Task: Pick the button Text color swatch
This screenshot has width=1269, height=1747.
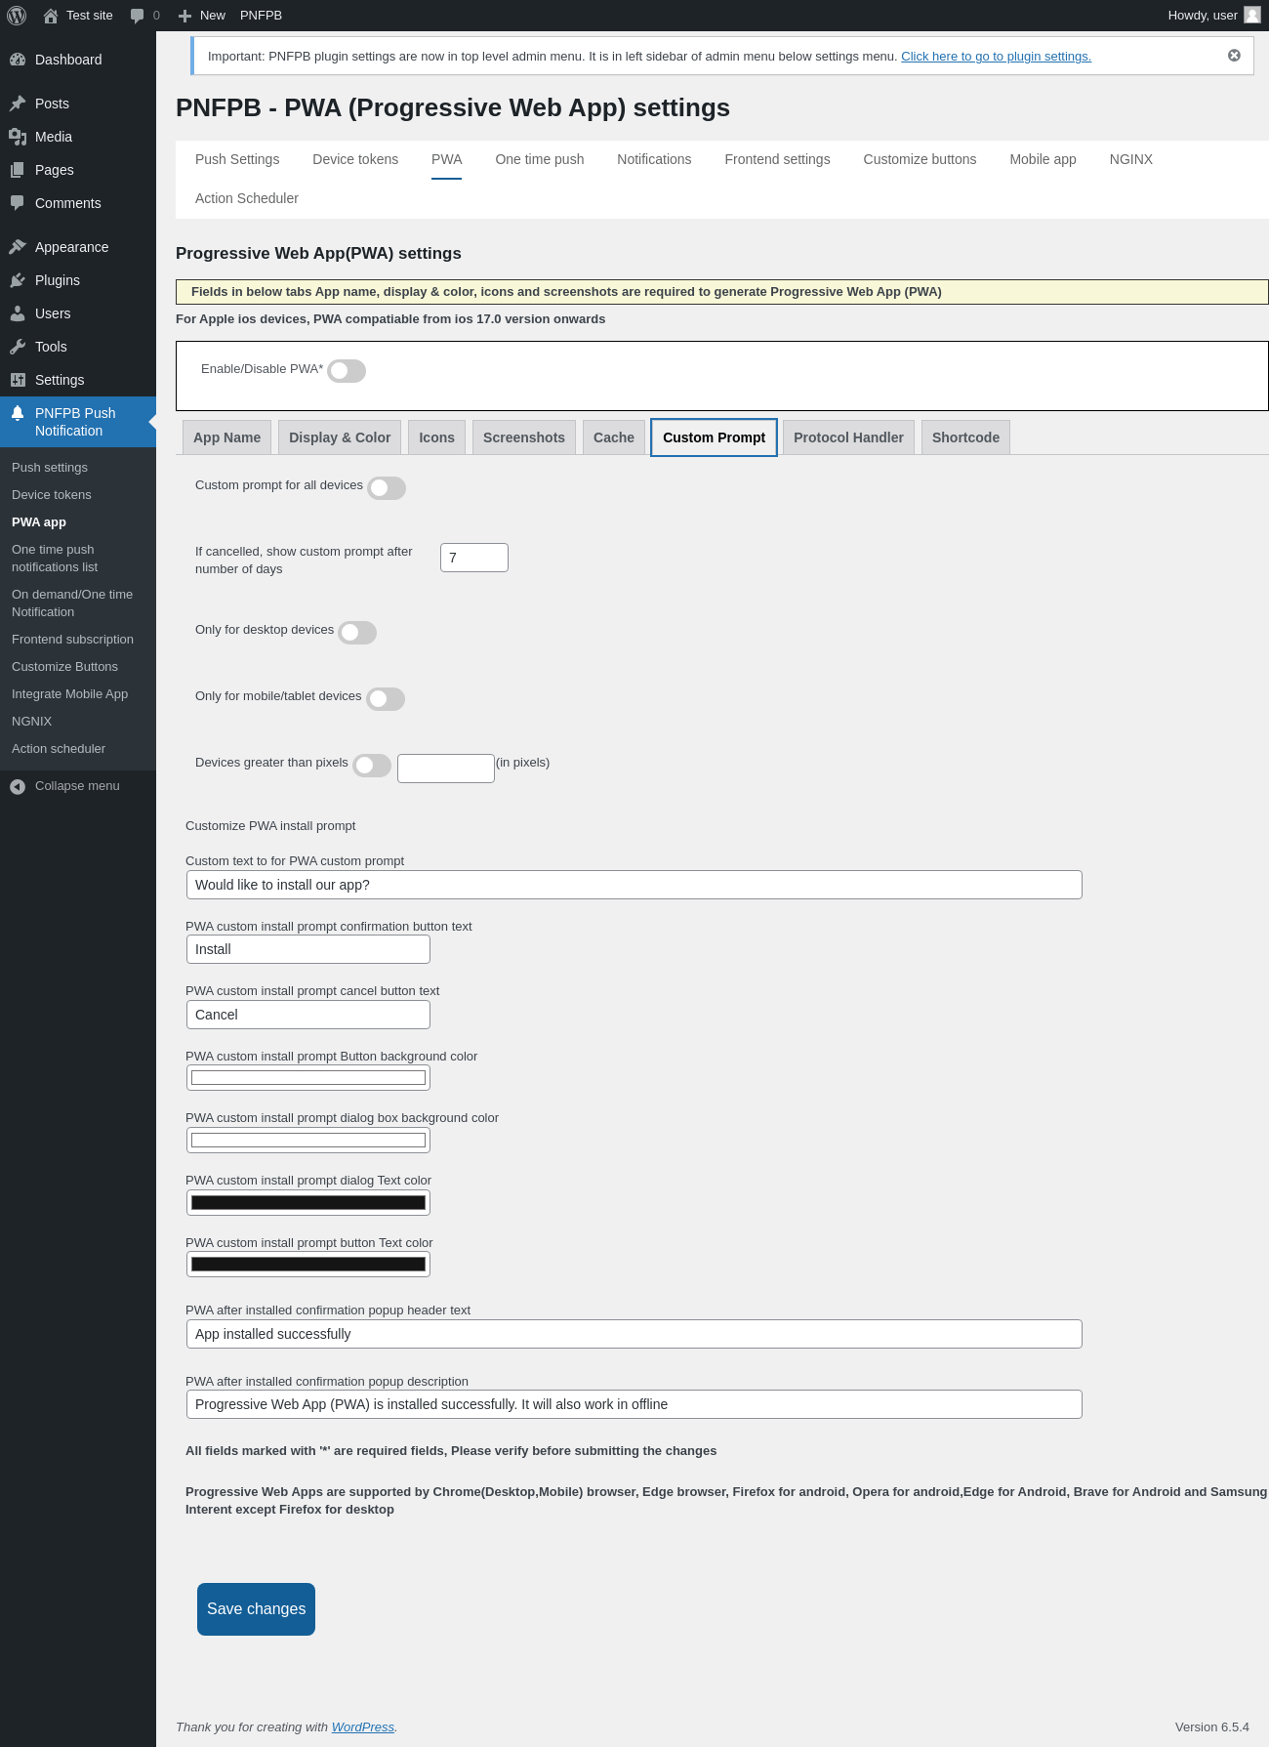Action: (x=308, y=1265)
